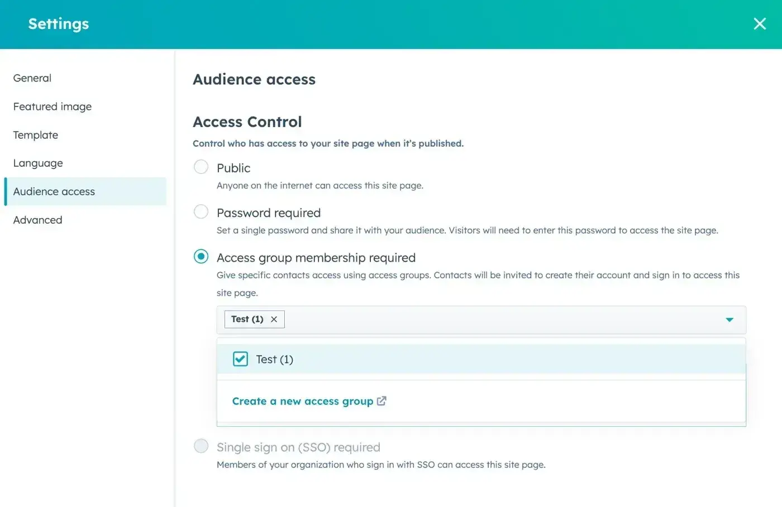Close the Settings panel with the X icon
This screenshot has height=507, width=782.
tap(759, 23)
